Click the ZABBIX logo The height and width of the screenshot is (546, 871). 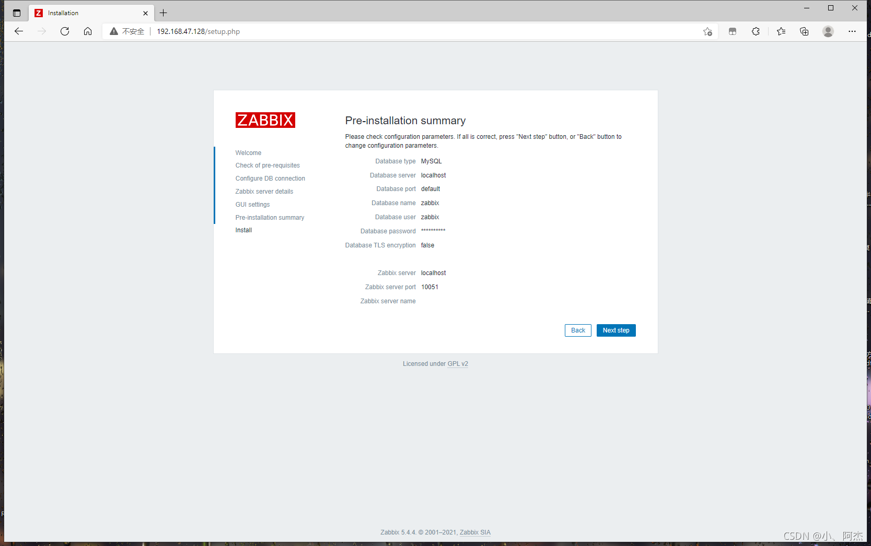coord(265,120)
